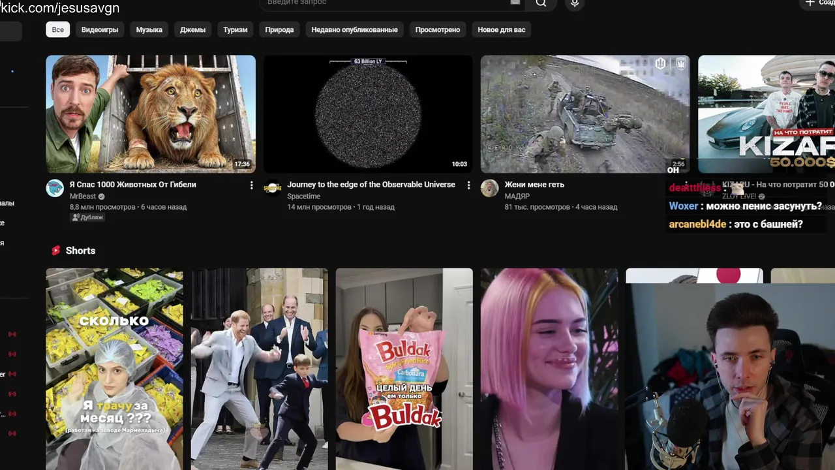Open the on-screen keyboard icon in search

coord(515,3)
